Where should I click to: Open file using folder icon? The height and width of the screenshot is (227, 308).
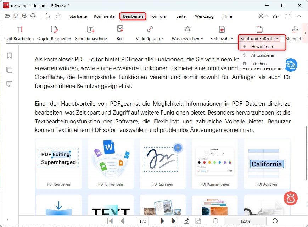(7, 16)
